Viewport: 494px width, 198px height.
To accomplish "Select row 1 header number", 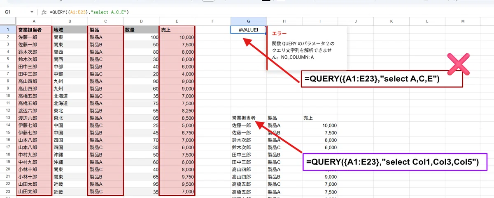I will (x=8, y=30).
